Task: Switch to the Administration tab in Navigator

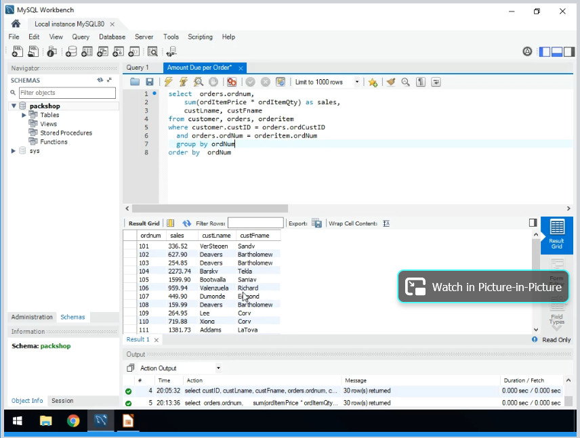Action: pyautogui.click(x=32, y=317)
